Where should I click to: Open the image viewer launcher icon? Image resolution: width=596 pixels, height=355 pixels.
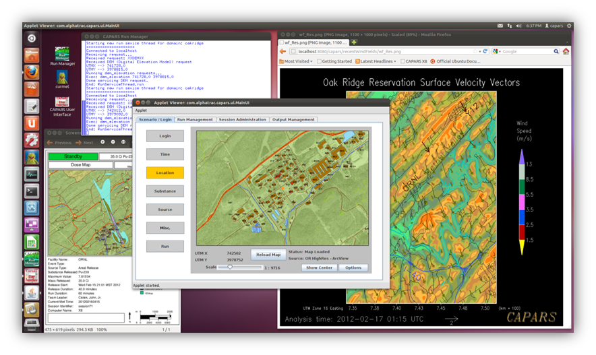click(32, 309)
